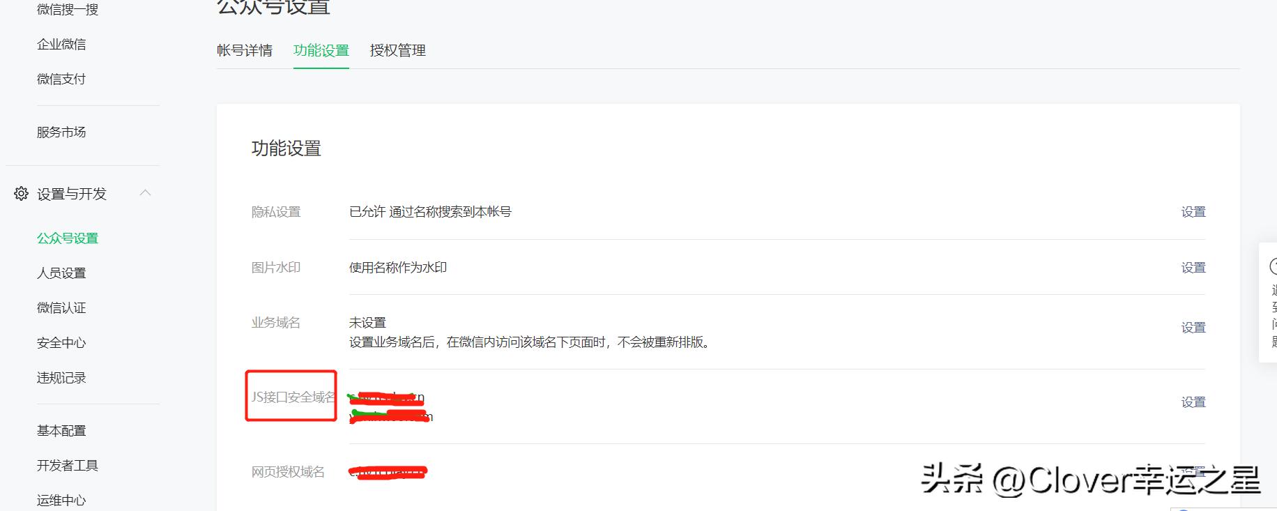Viewport: 1277px width, 511px height.
Task: Click the 业务域名 row label
Action: coord(276,322)
